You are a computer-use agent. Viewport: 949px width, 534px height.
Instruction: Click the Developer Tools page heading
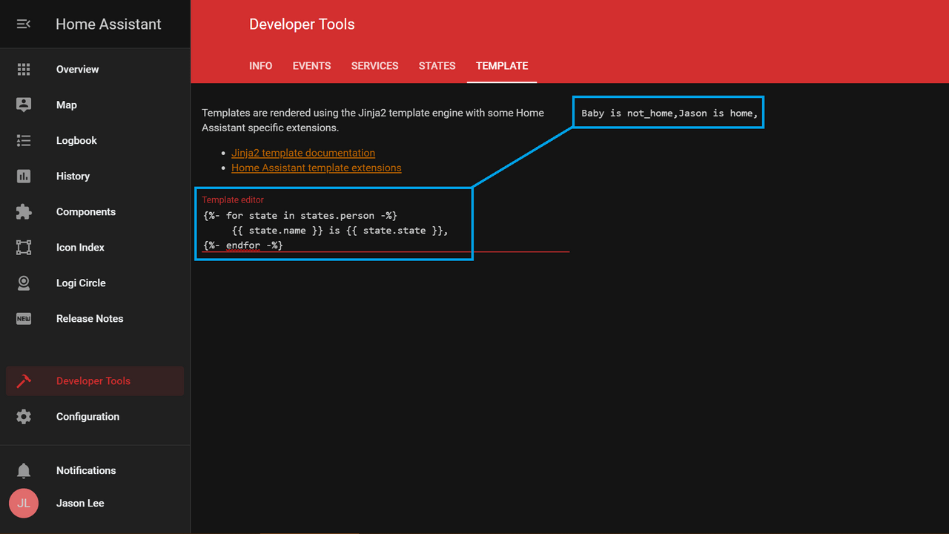[302, 24]
